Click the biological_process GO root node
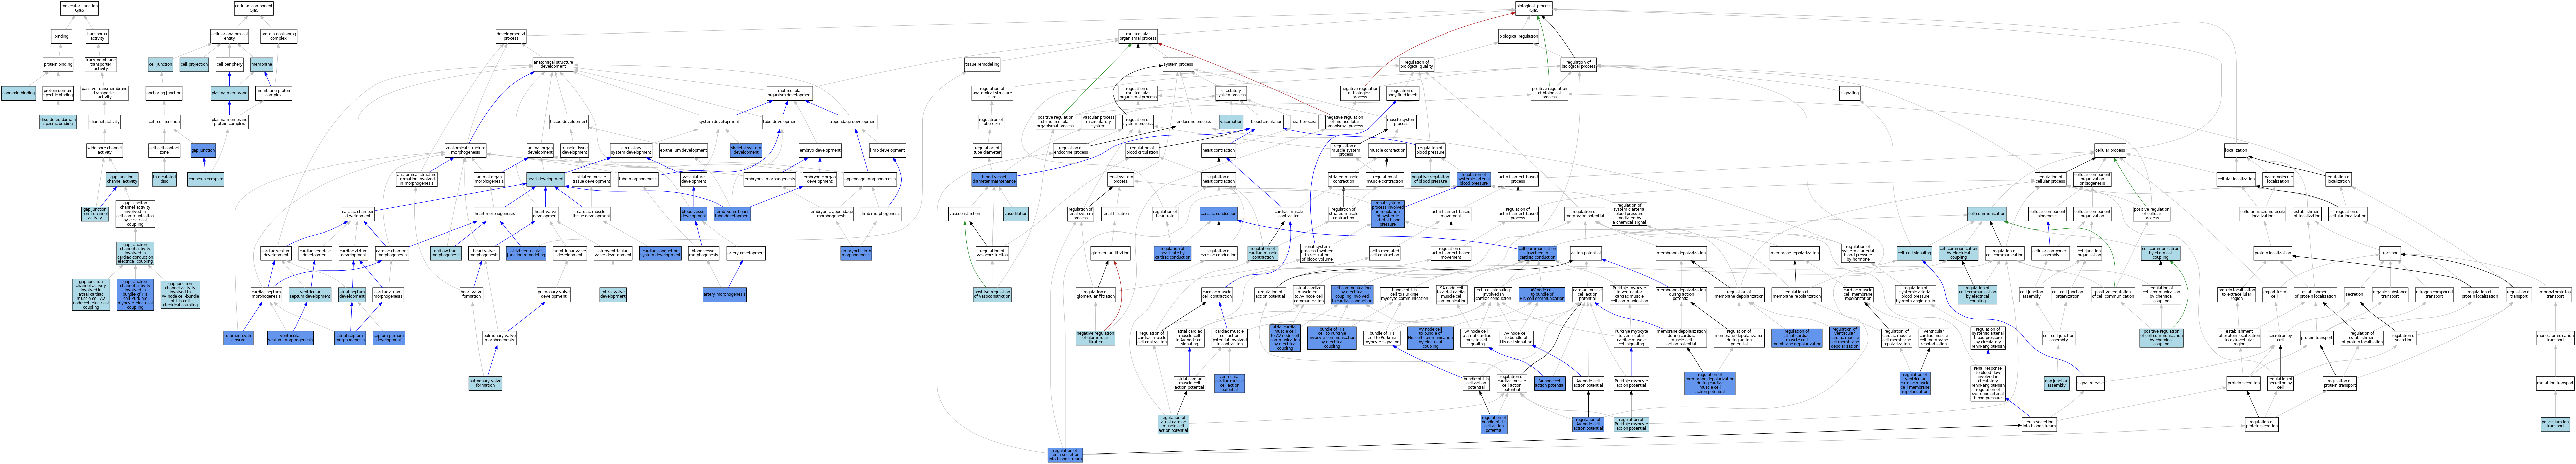The width and height of the screenshot is (2576, 464). coord(1534,8)
